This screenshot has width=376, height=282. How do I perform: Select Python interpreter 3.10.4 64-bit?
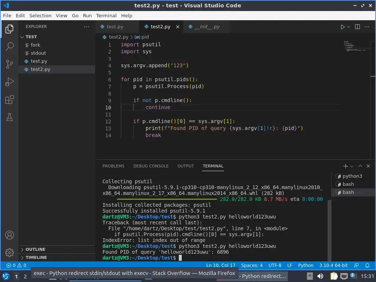(x=333, y=265)
